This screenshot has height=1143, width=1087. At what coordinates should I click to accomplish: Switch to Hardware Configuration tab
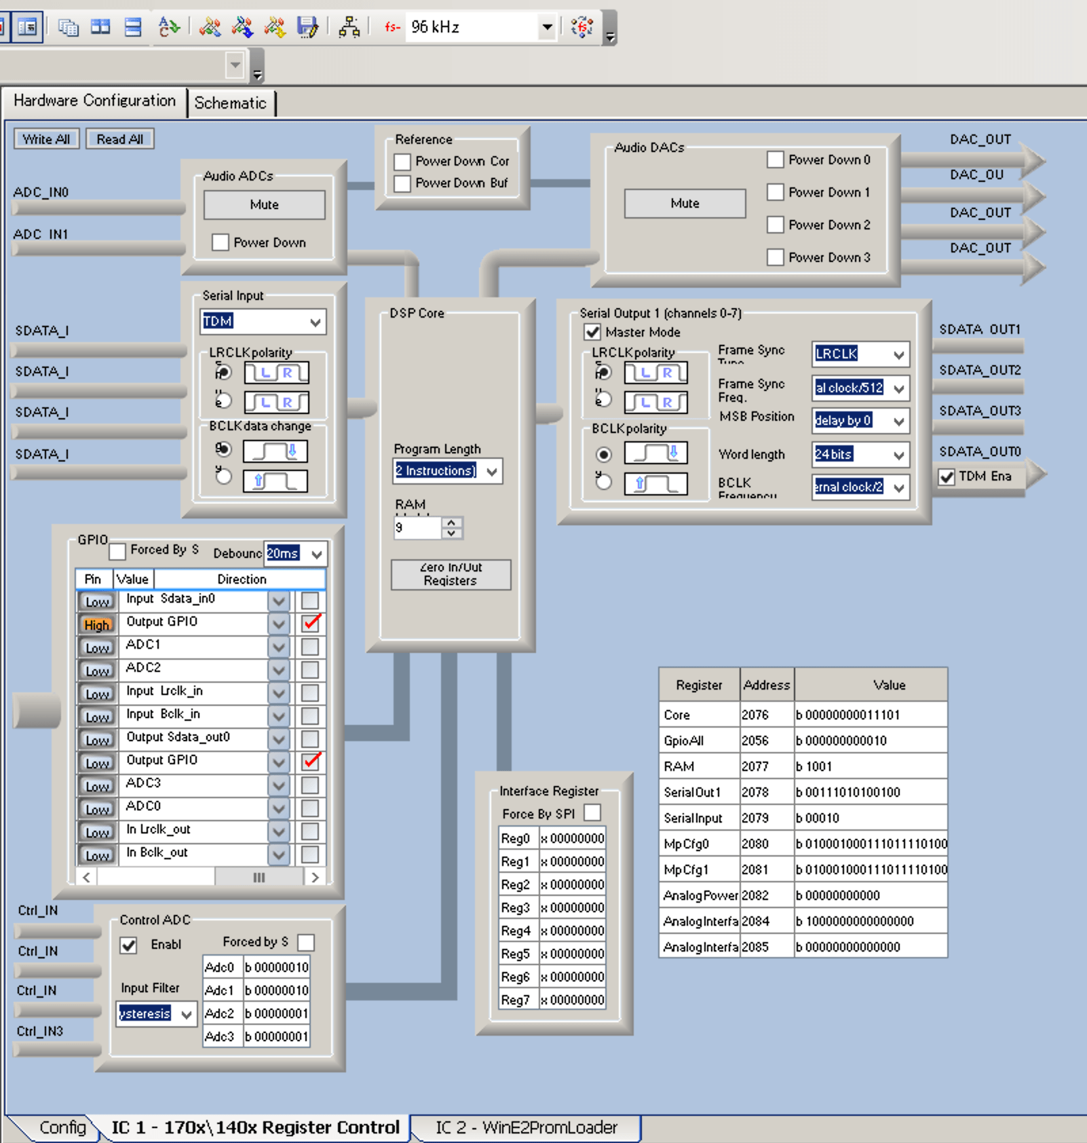(x=94, y=101)
